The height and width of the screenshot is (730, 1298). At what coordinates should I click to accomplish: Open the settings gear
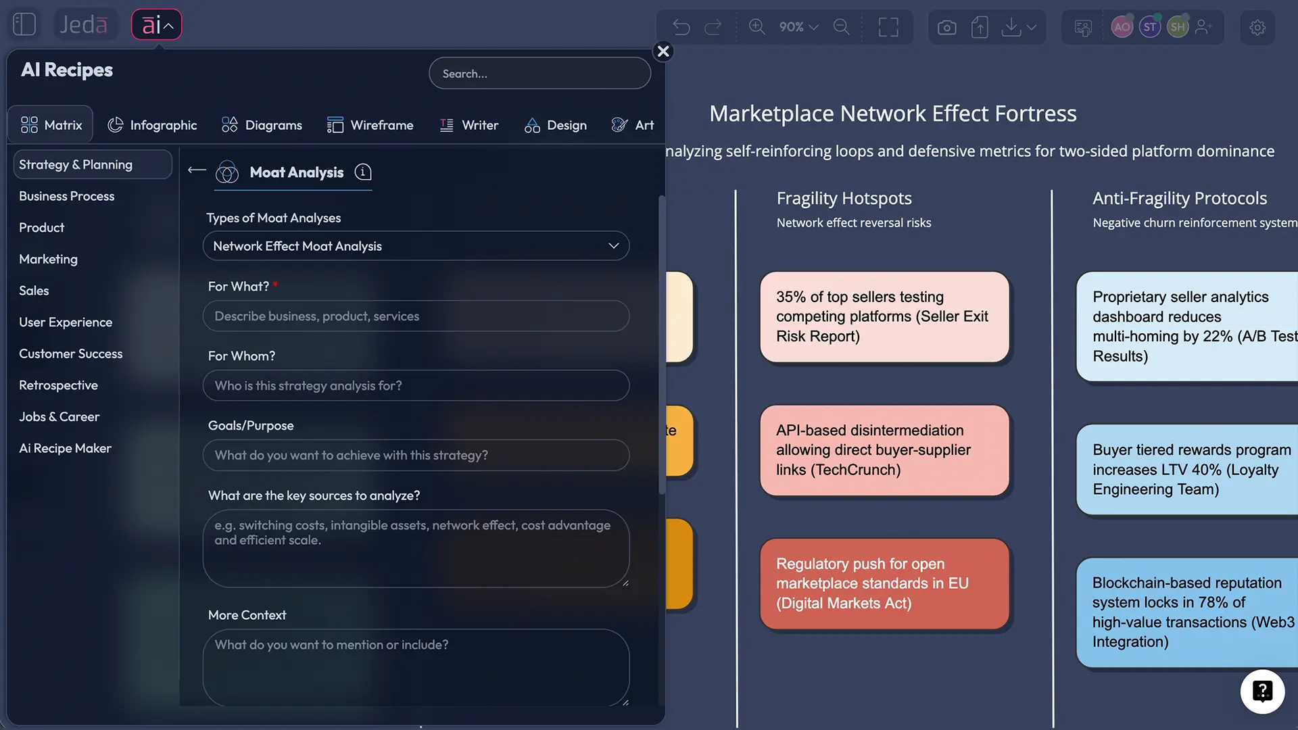[1257, 27]
